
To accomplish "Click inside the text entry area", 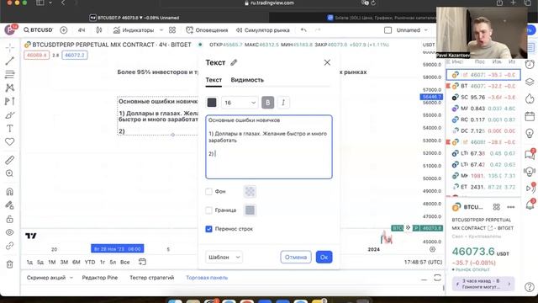I will point(269,147).
